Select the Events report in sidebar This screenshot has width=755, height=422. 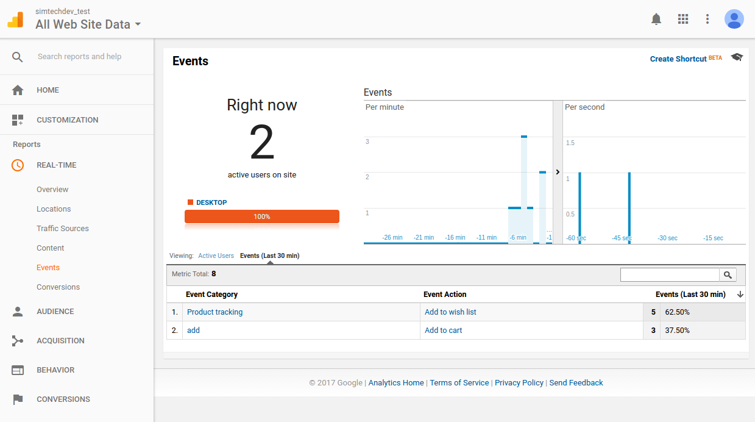48,268
